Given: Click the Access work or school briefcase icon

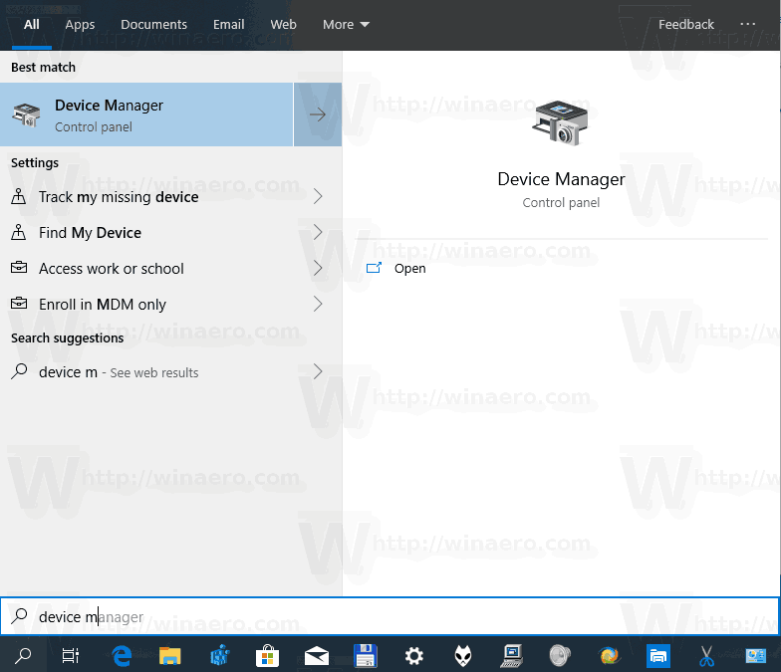Looking at the screenshot, I should pos(19,267).
